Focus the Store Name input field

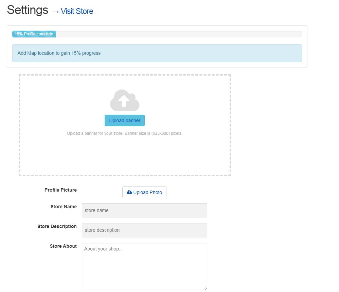point(144,210)
